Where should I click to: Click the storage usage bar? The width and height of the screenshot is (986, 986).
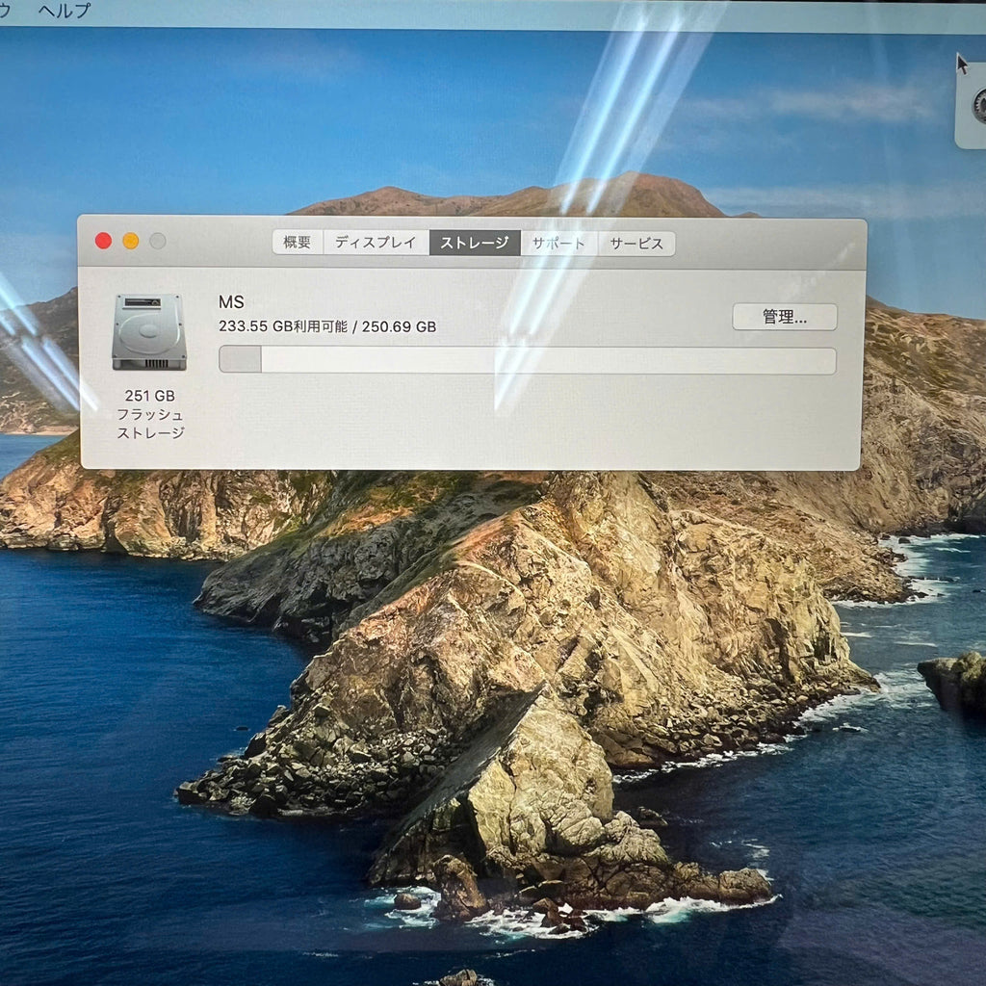(527, 360)
